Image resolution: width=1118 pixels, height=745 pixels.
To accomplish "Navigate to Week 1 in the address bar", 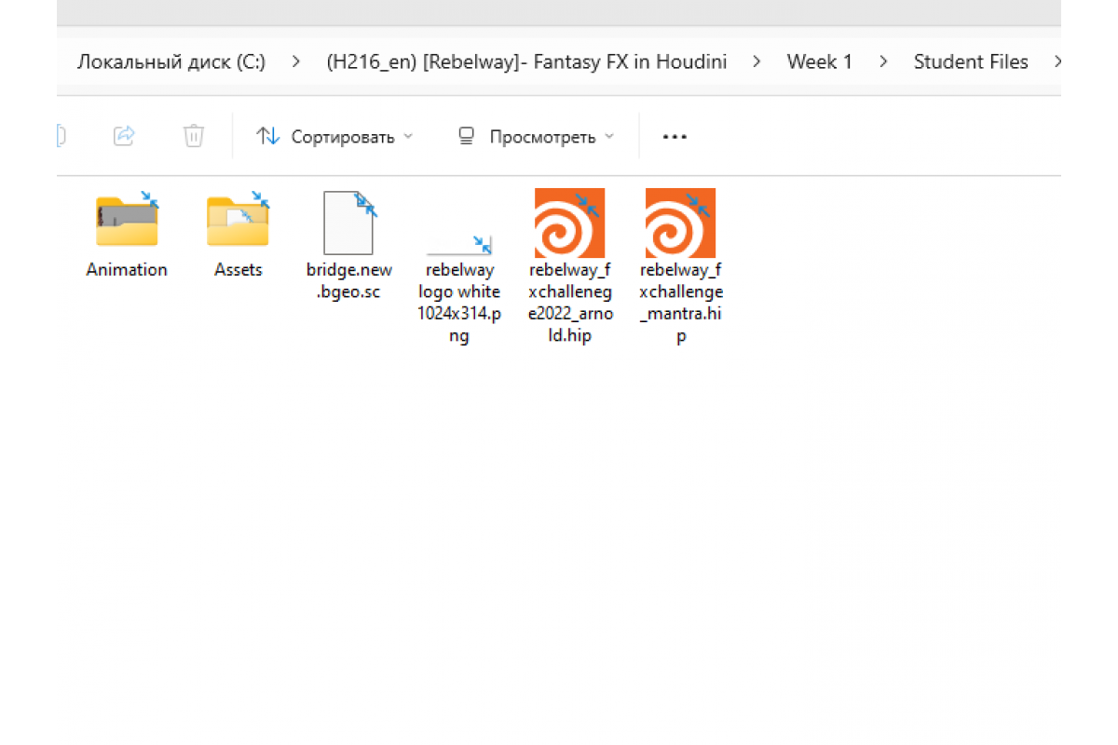I will [x=819, y=62].
